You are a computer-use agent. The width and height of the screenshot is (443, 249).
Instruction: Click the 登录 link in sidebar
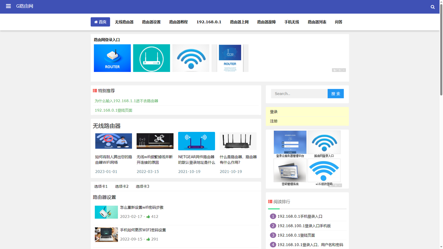tap(274, 112)
